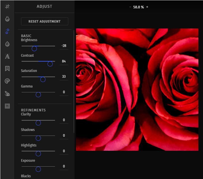Click the Contrast slider handle
The width and height of the screenshot is (203, 179).
[50, 64]
